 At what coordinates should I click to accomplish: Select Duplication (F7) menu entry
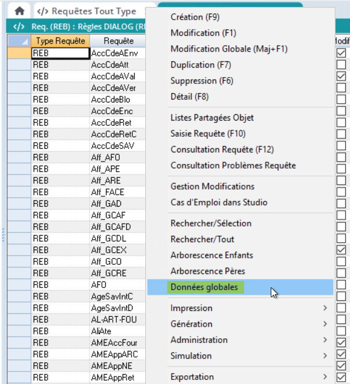pos(201,65)
